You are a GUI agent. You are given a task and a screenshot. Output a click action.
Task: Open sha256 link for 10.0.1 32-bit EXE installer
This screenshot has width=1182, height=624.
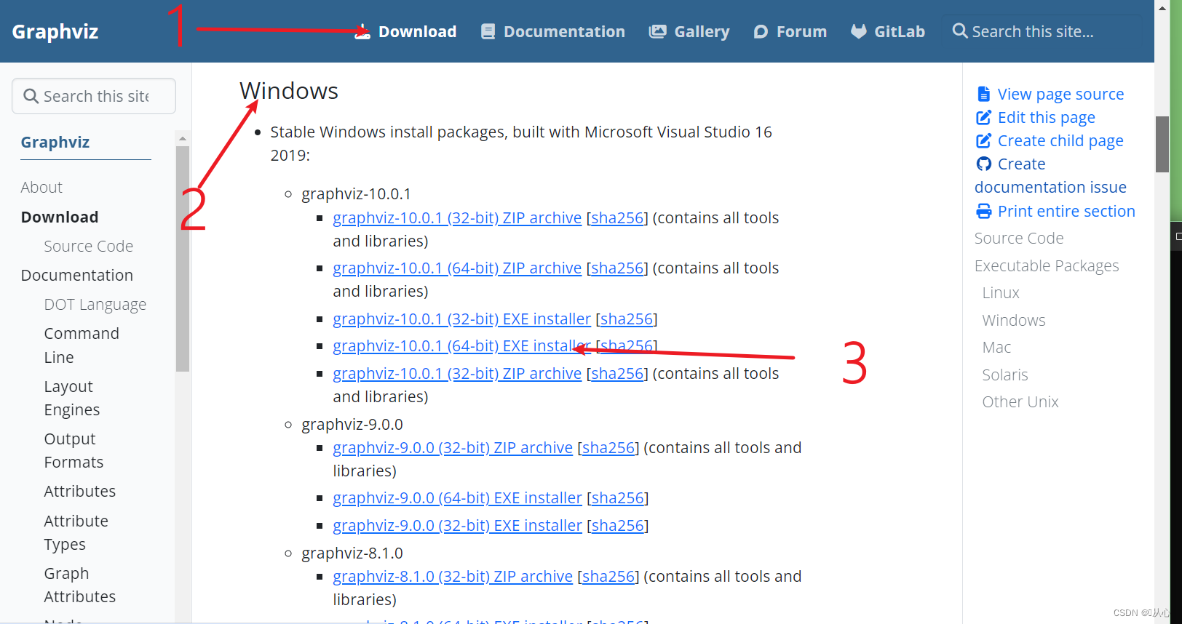pyautogui.click(x=627, y=319)
